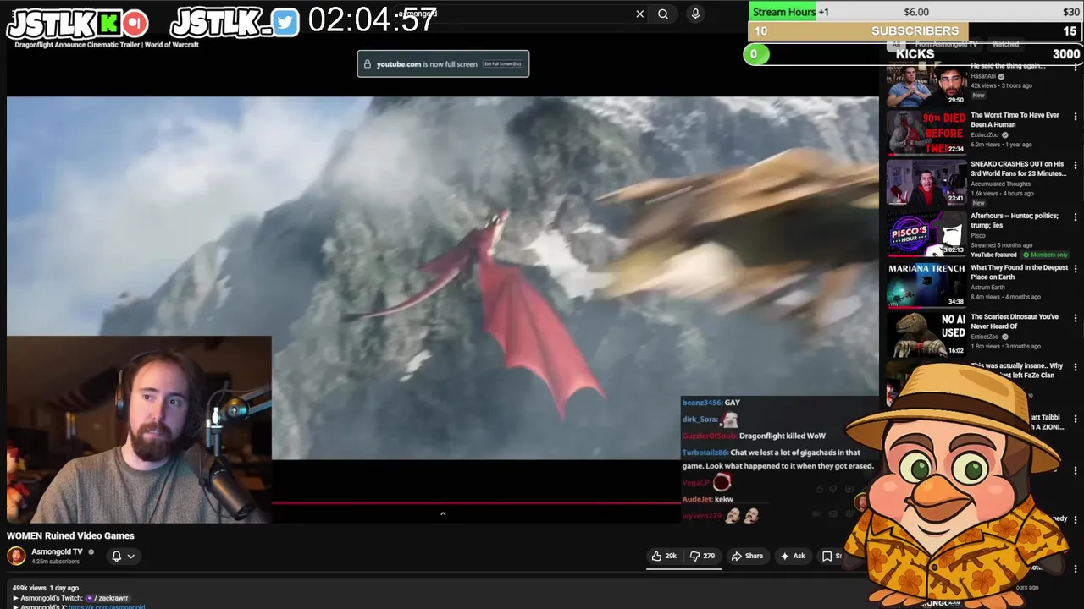Open the HasanAbi recommended video thumbnail

tap(926, 85)
